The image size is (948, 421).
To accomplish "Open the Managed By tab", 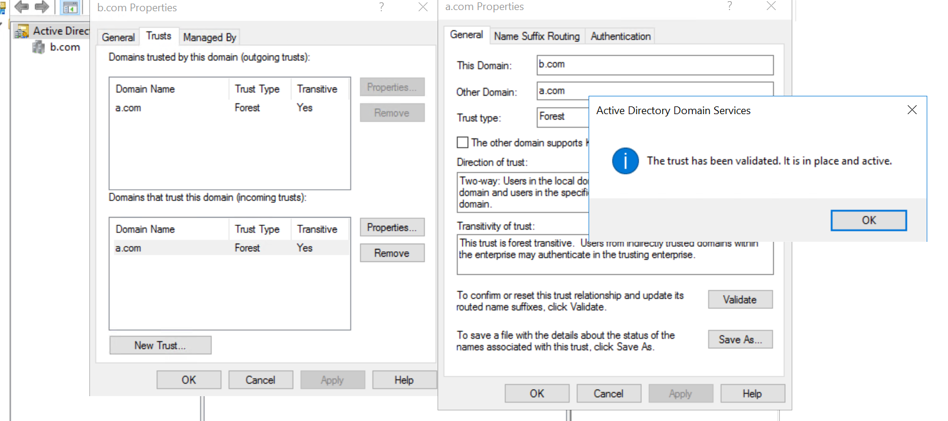I will 210,37.
